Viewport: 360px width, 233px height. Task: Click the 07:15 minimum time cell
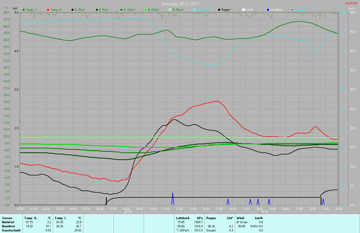point(29,222)
